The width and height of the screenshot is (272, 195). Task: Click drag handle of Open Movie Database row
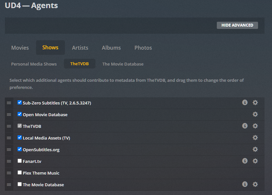(x=9, y=115)
